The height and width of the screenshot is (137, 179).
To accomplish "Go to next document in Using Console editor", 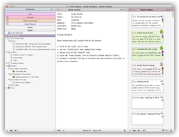I will (123, 10).
